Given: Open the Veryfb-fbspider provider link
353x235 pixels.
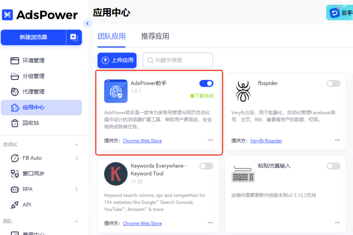Looking at the screenshot, I should [x=266, y=141].
